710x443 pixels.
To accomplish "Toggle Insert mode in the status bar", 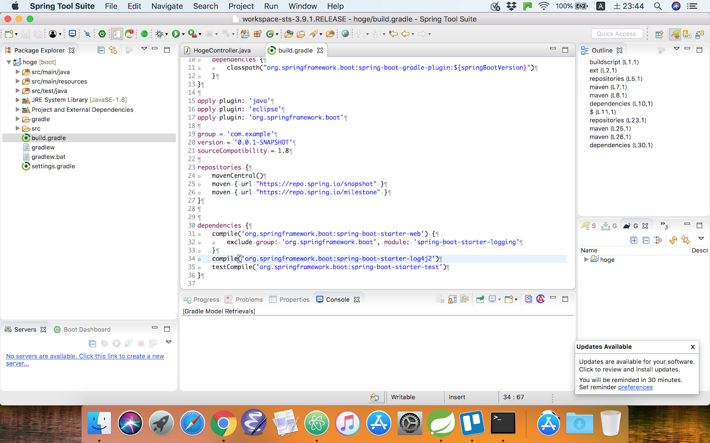I will click(x=457, y=397).
